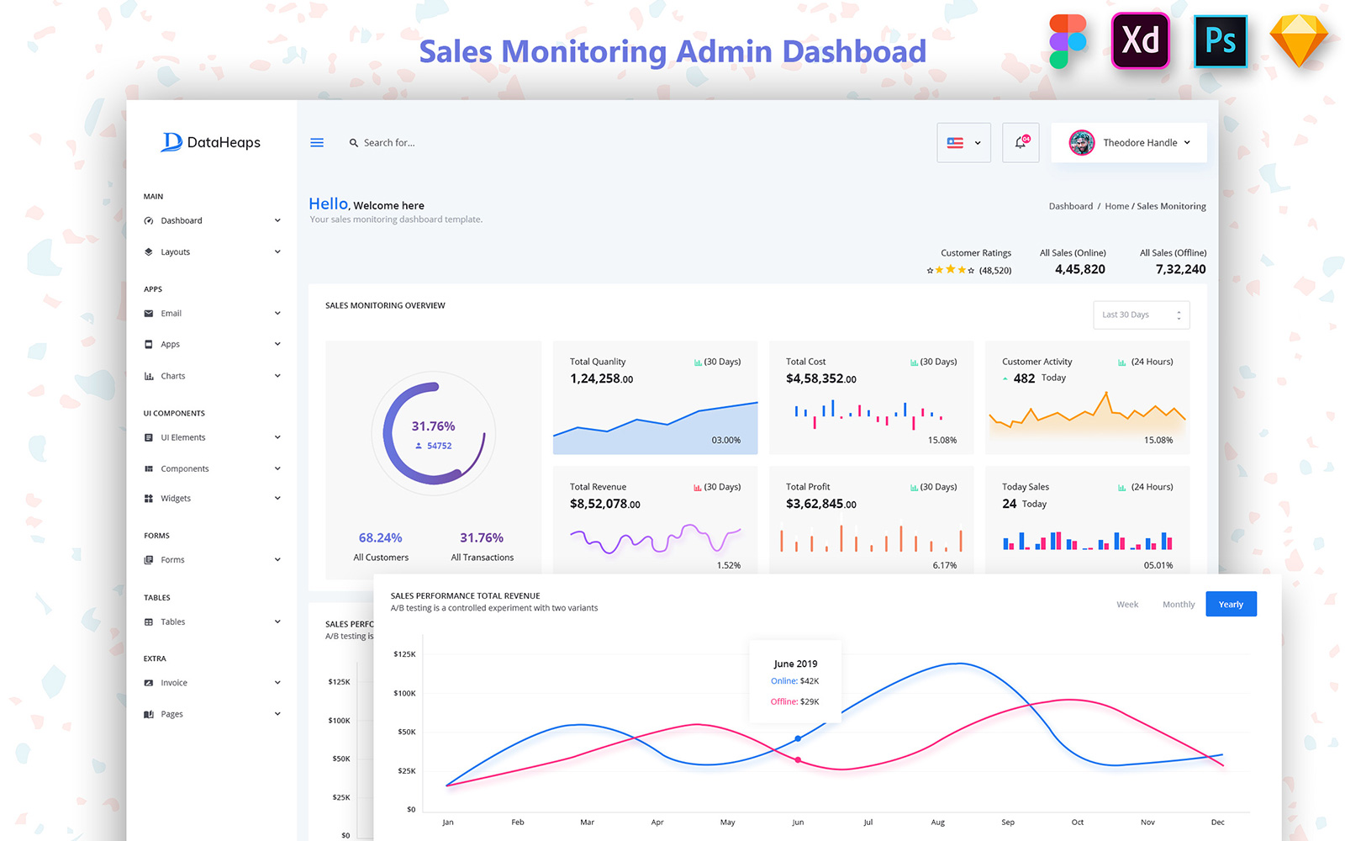
Task: Click the Figma logo icon
Action: pyautogui.click(x=1068, y=41)
